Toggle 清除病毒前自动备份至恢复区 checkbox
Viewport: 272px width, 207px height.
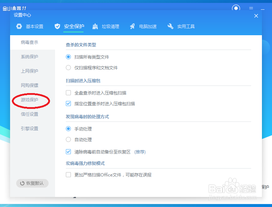pos(68,152)
